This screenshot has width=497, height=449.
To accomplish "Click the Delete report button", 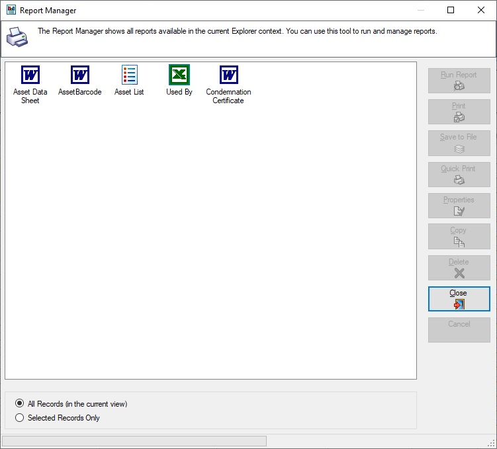I will (x=459, y=268).
